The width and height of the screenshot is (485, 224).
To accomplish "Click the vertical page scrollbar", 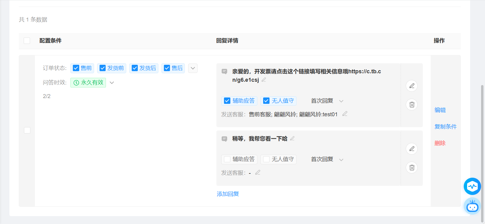I will [482, 154].
